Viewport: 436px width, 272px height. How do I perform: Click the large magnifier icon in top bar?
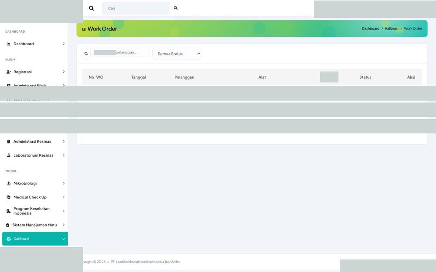pos(92,8)
